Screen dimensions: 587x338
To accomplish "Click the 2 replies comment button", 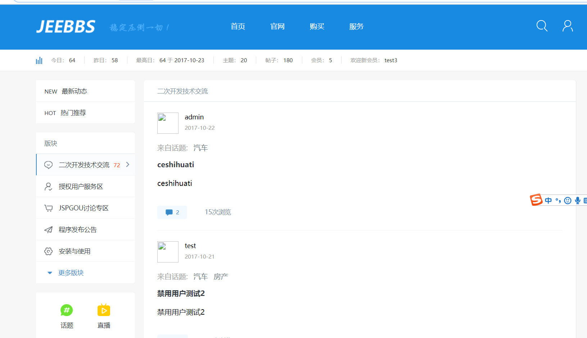I will click(172, 212).
